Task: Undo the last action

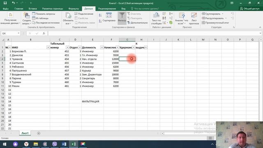Action: point(14,3)
